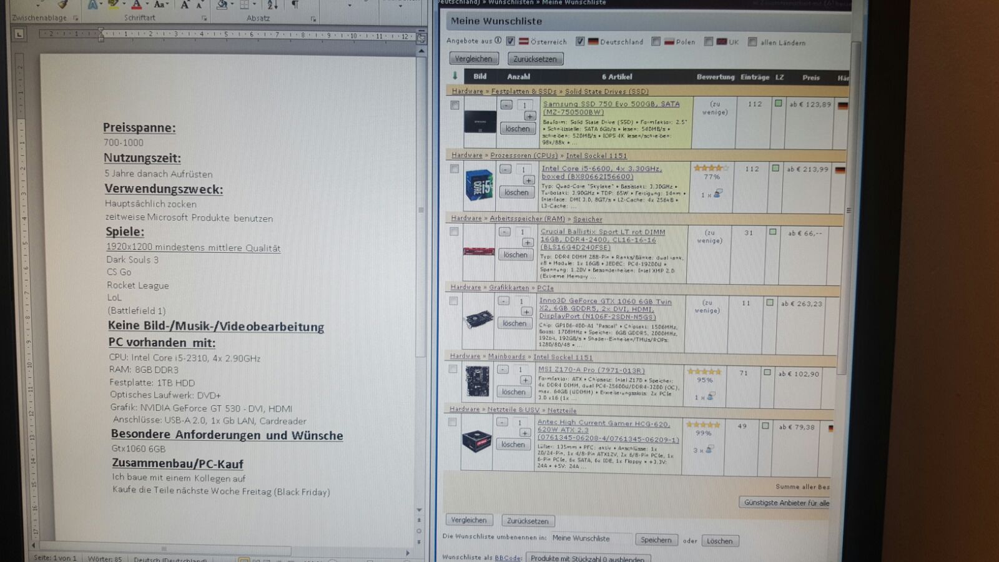
Task: Click löschen for the Samsung SSD item
Action: point(517,129)
